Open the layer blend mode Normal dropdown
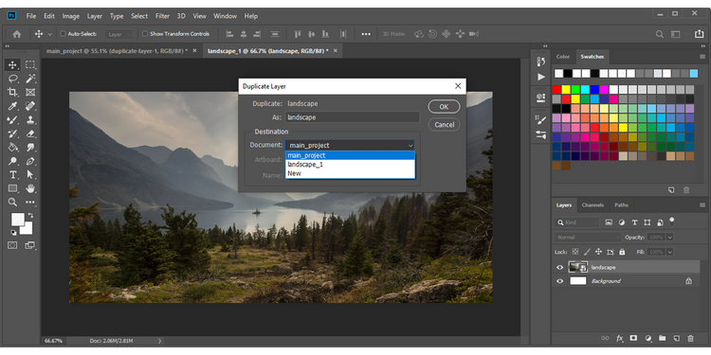The width and height of the screenshot is (711, 355). click(x=588, y=238)
